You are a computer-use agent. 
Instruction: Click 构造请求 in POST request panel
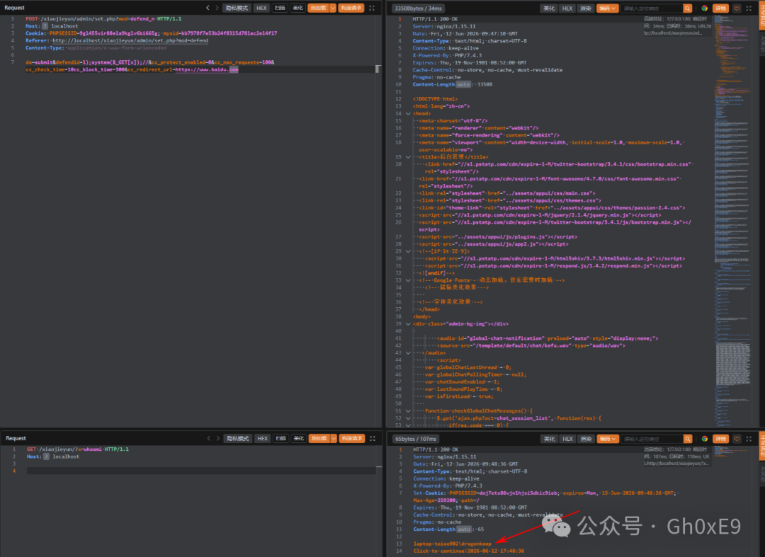coord(351,8)
